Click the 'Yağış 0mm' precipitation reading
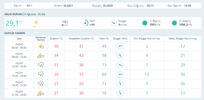Image resolution: width=204 pixels, height=100 pixels. coord(65,23)
